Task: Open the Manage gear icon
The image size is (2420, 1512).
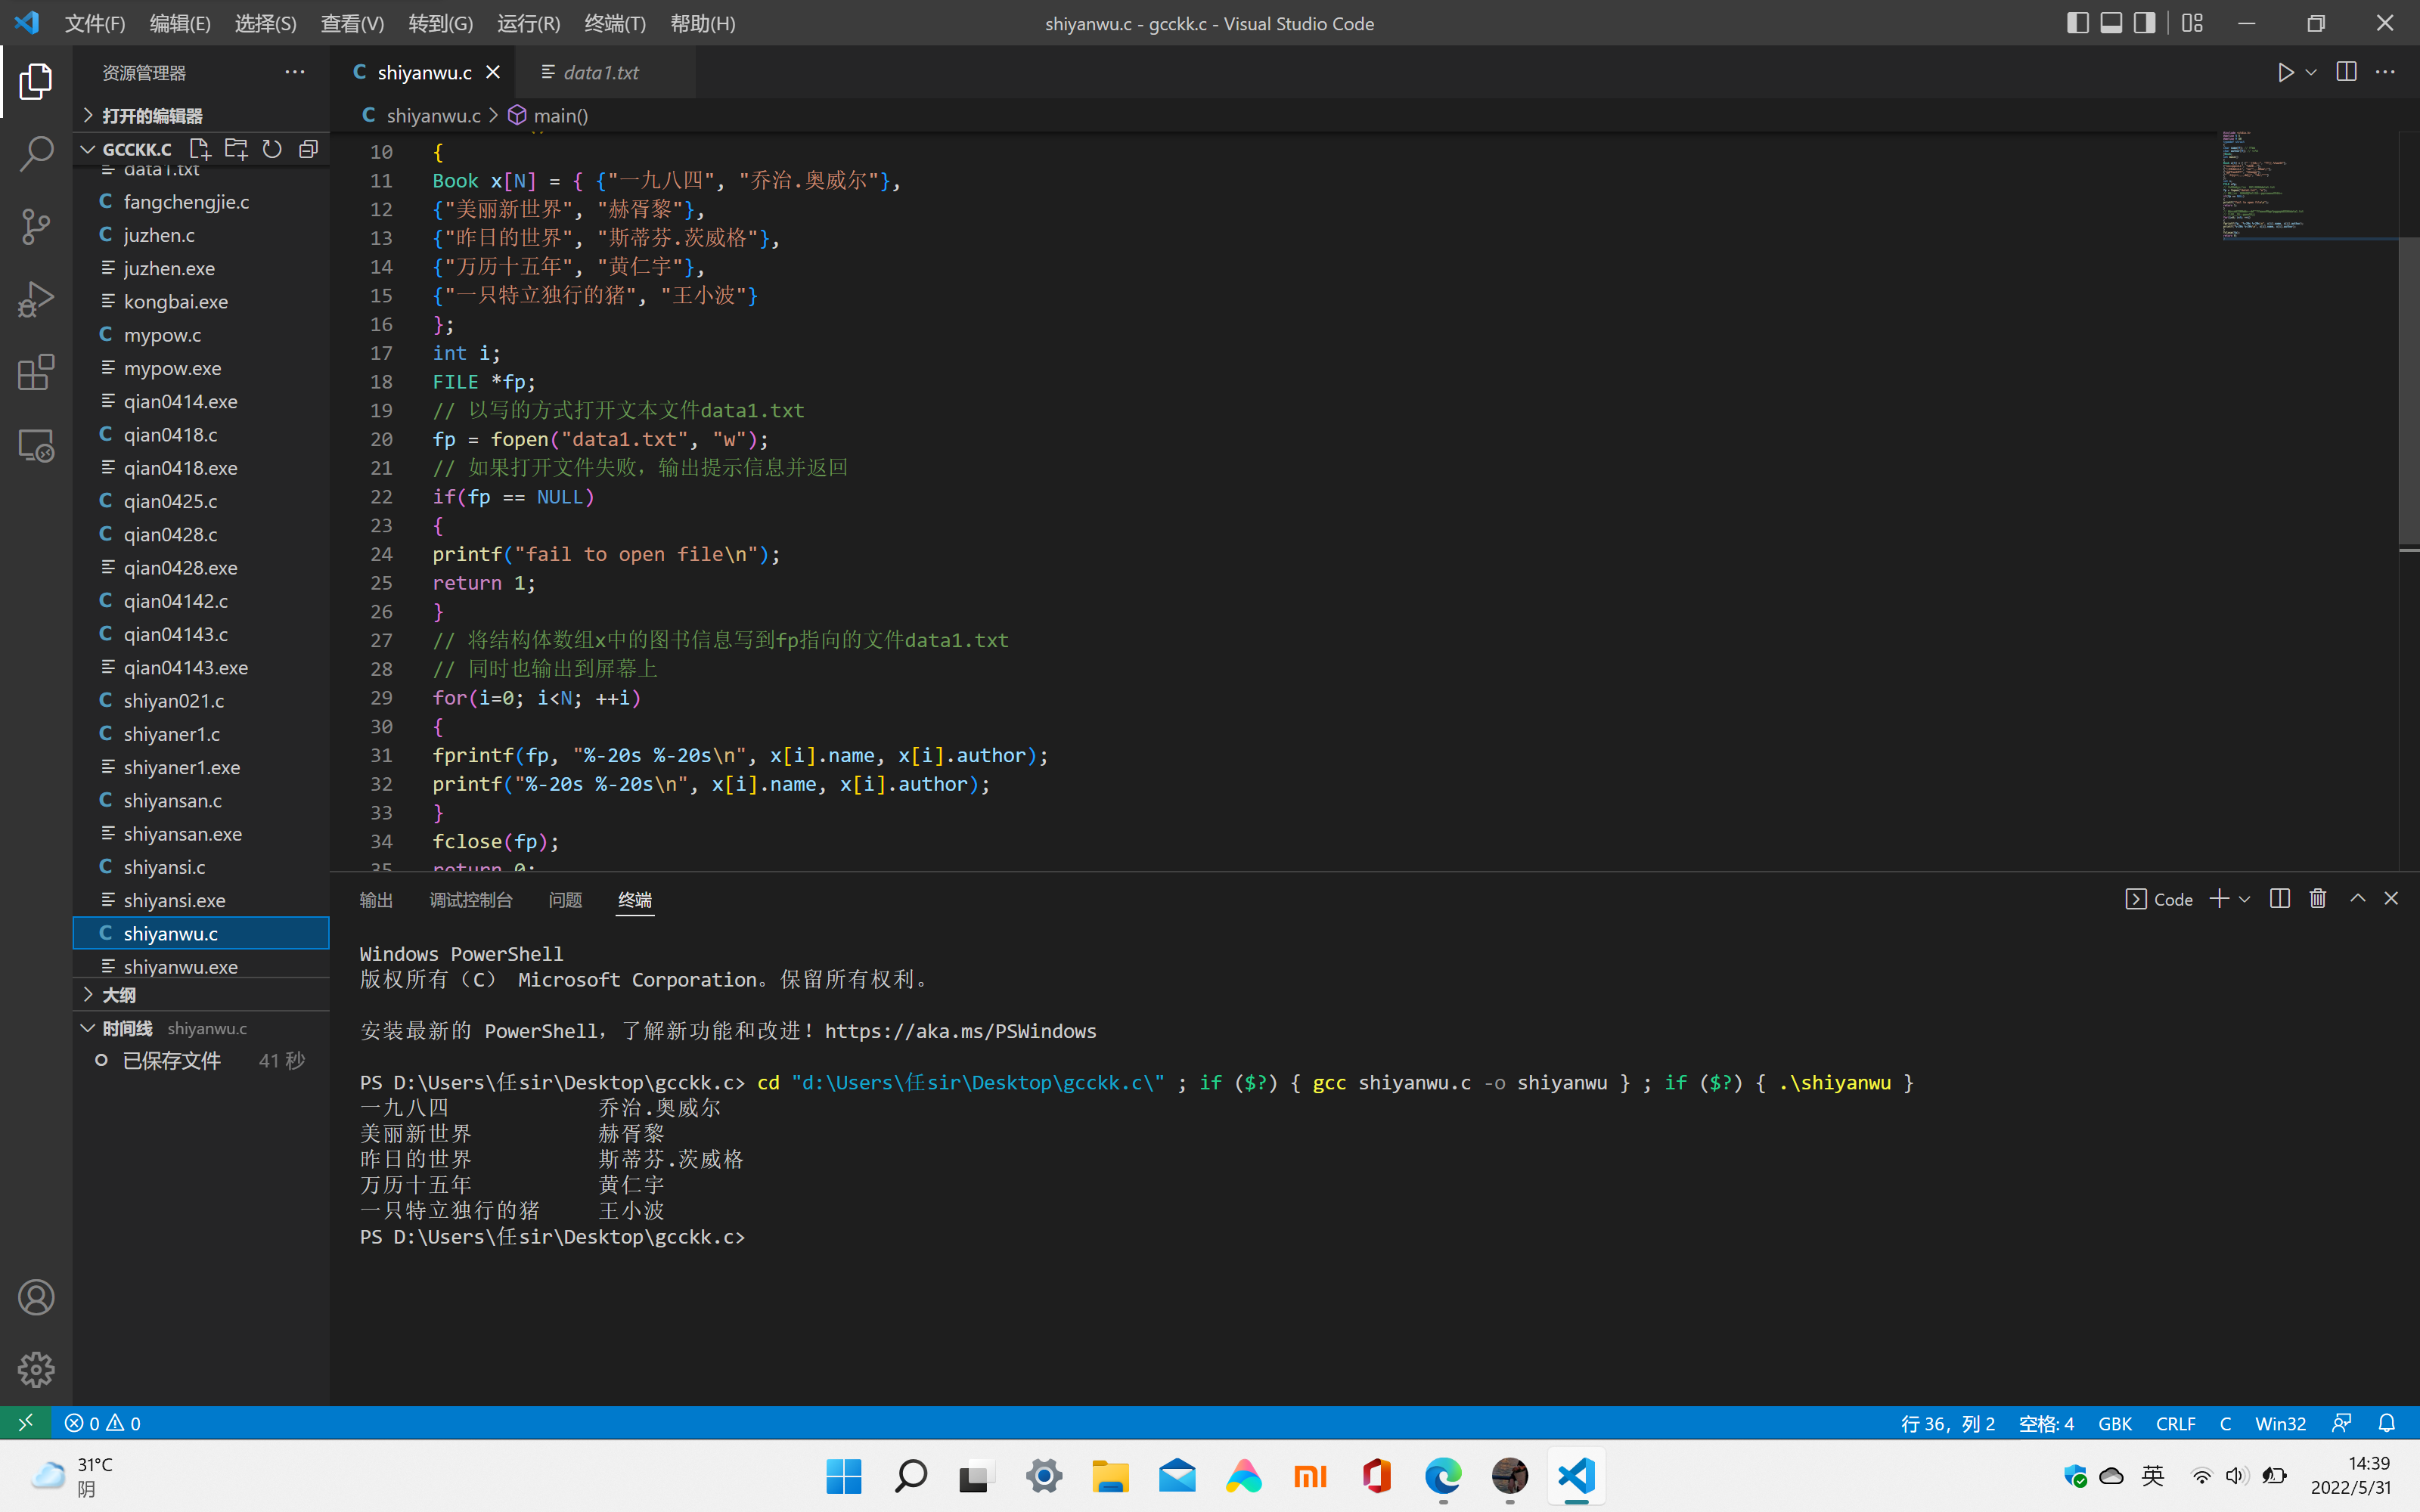Action: click(36, 1370)
